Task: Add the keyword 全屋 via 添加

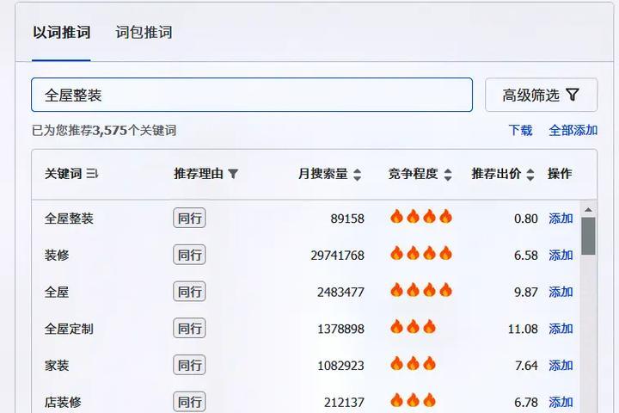Action: (561, 292)
